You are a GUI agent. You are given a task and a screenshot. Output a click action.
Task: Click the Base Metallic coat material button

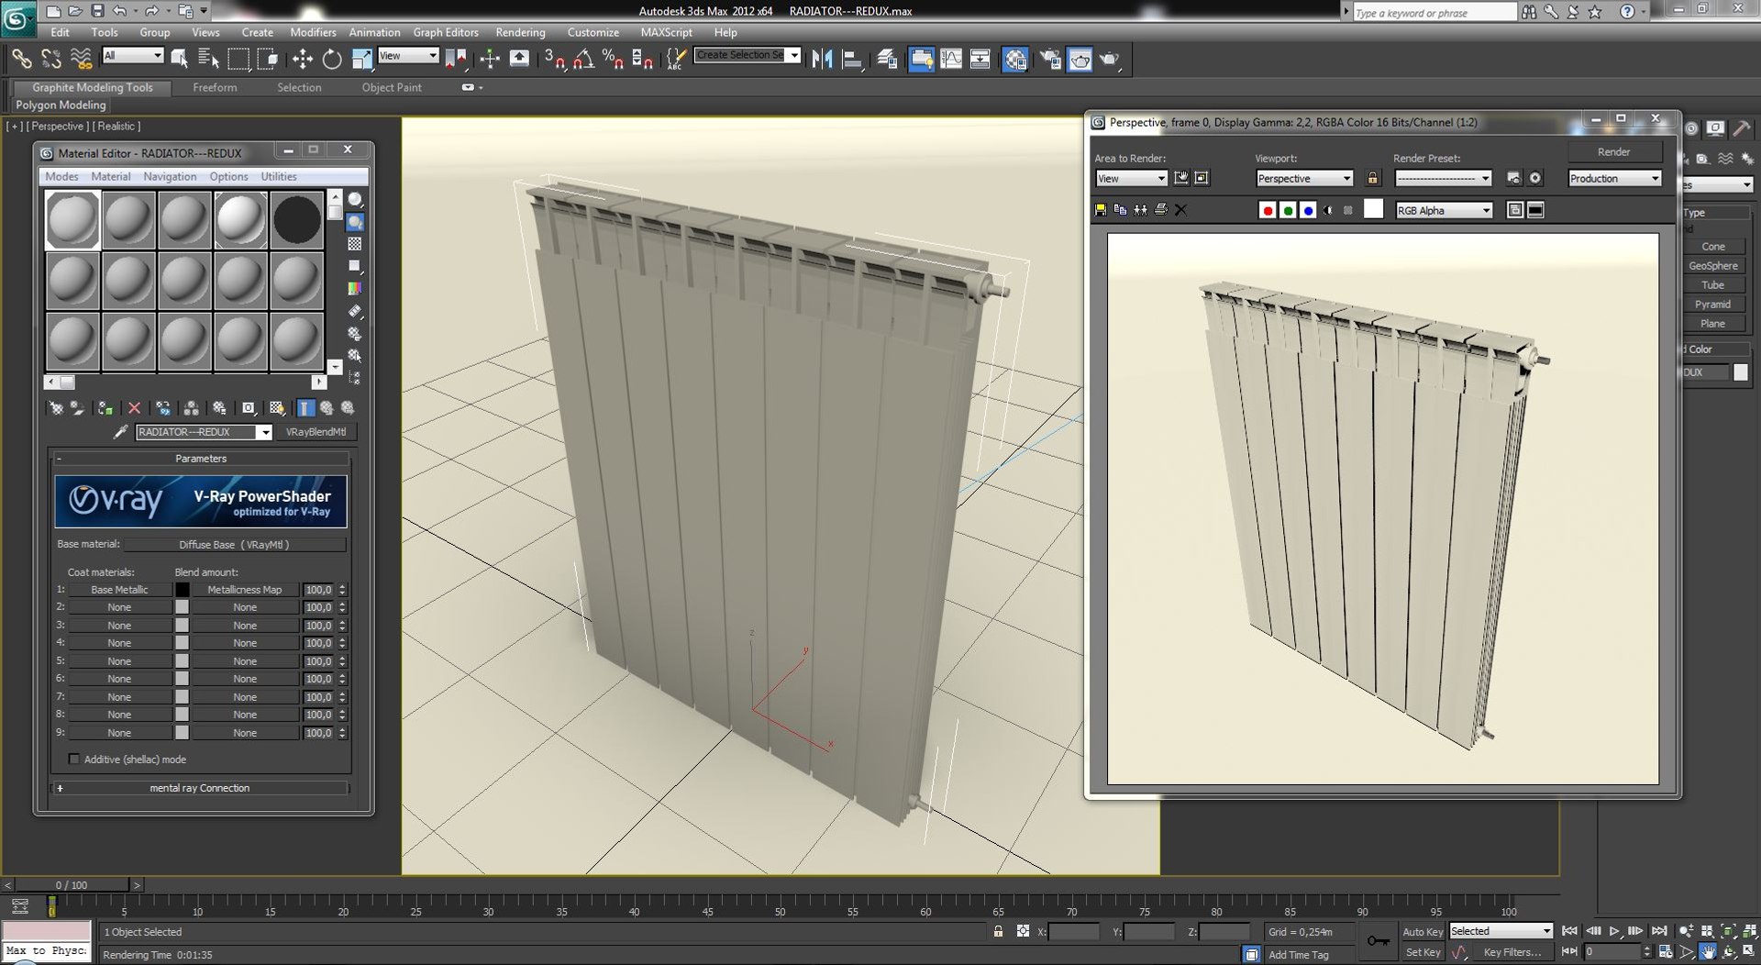[119, 590]
